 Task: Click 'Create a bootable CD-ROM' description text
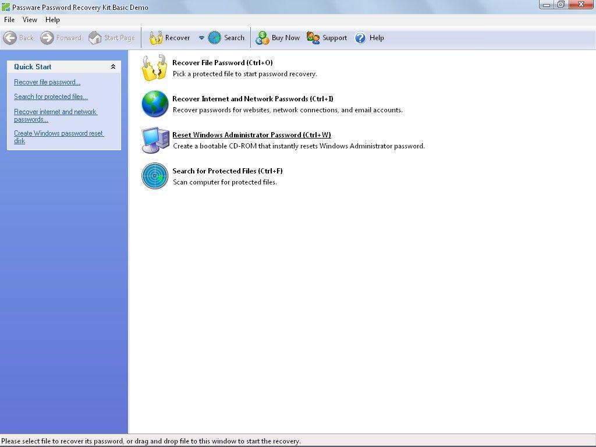299,146
